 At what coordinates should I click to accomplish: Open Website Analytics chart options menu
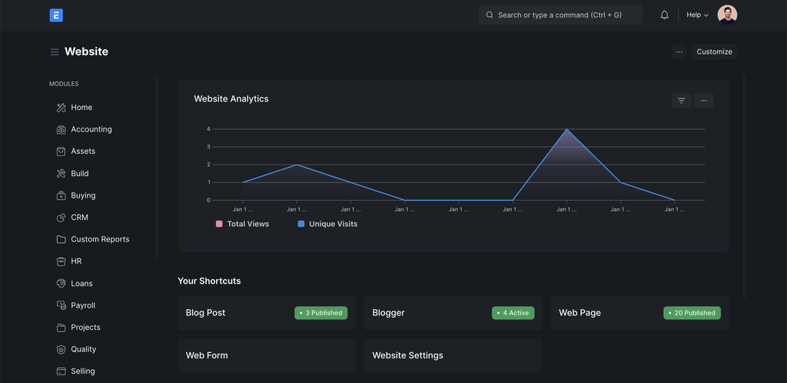click(703, 101)
